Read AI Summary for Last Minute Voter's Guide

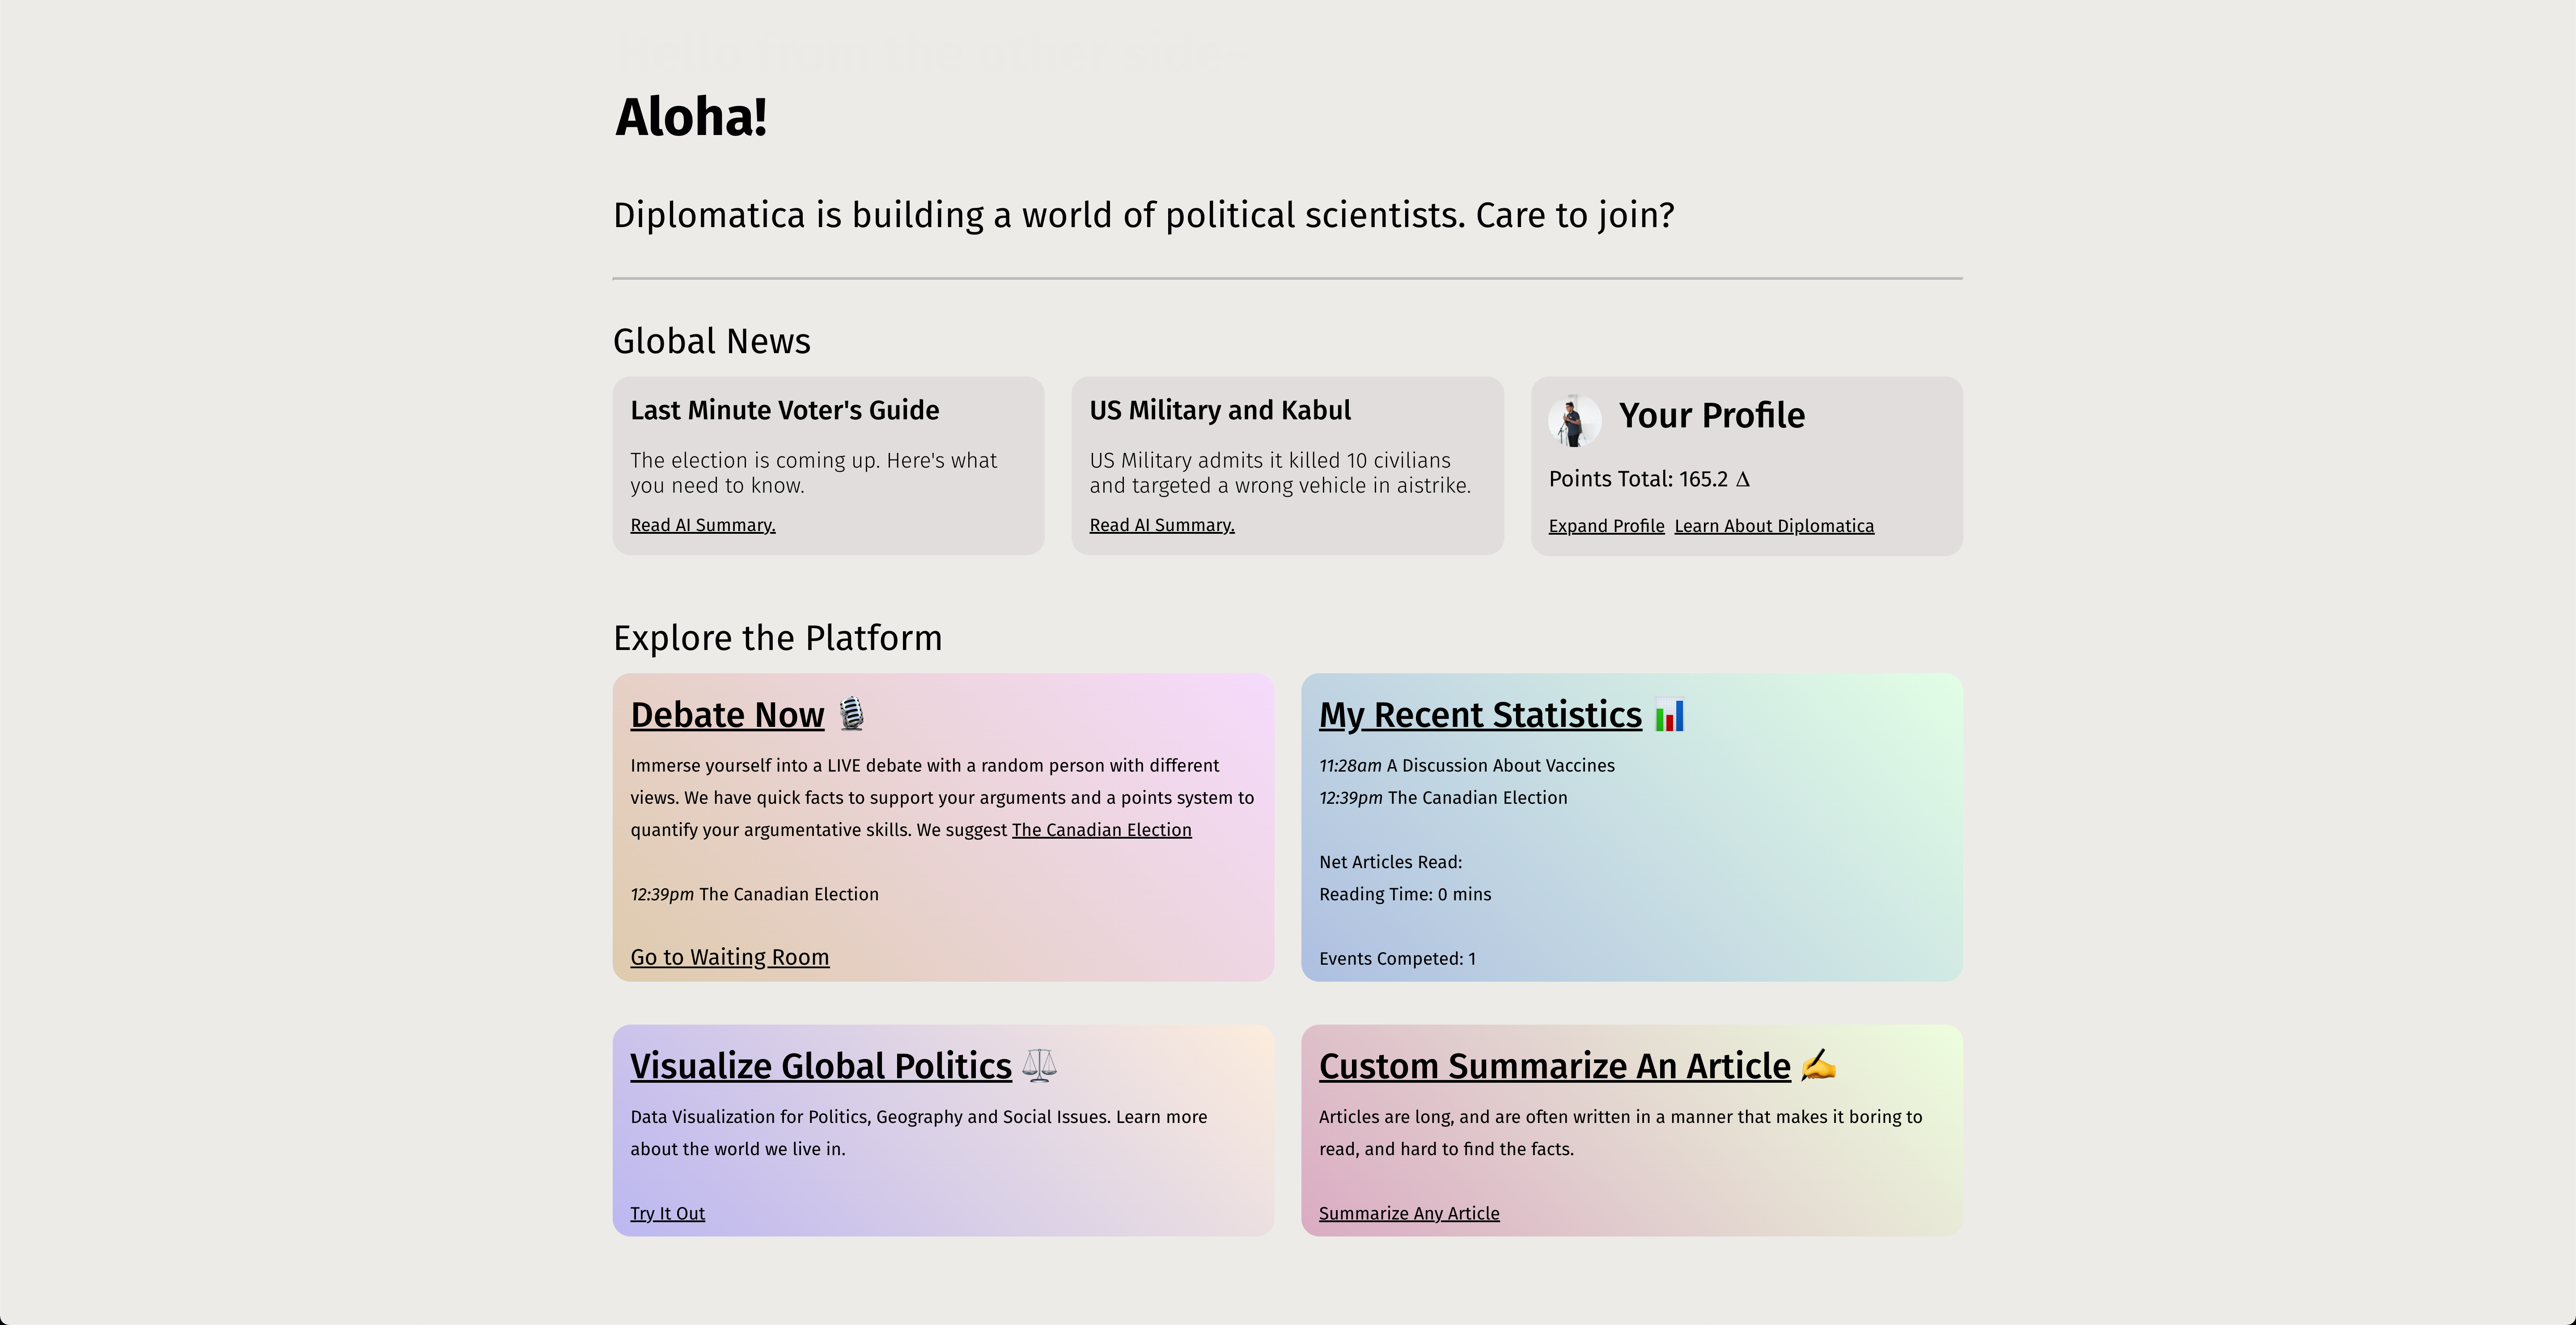[702, 526]
